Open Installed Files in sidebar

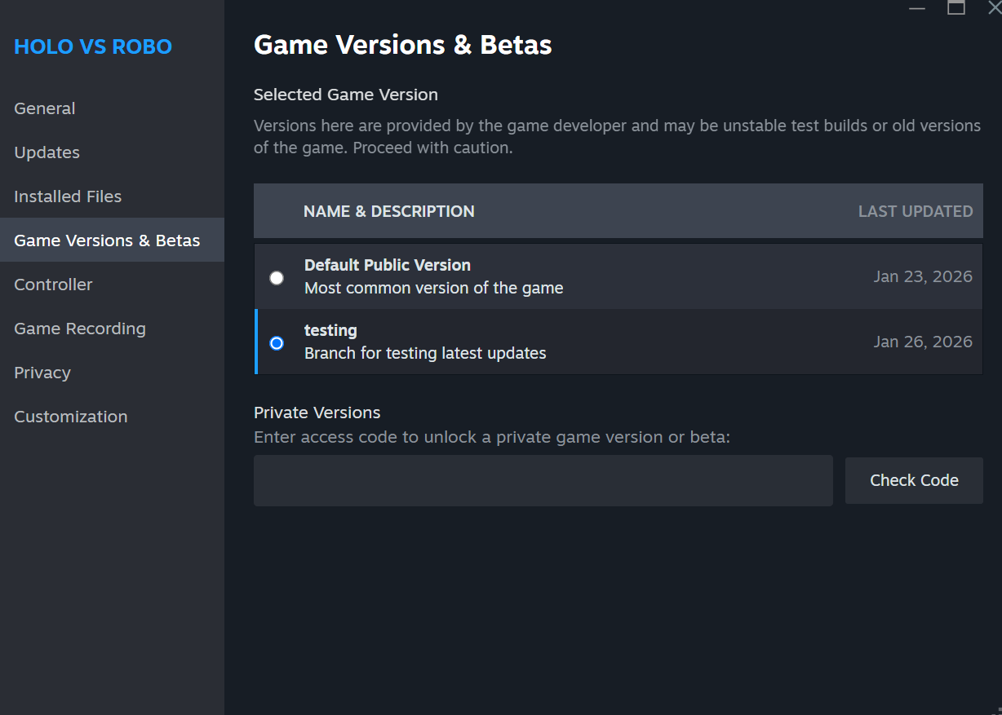68,196
